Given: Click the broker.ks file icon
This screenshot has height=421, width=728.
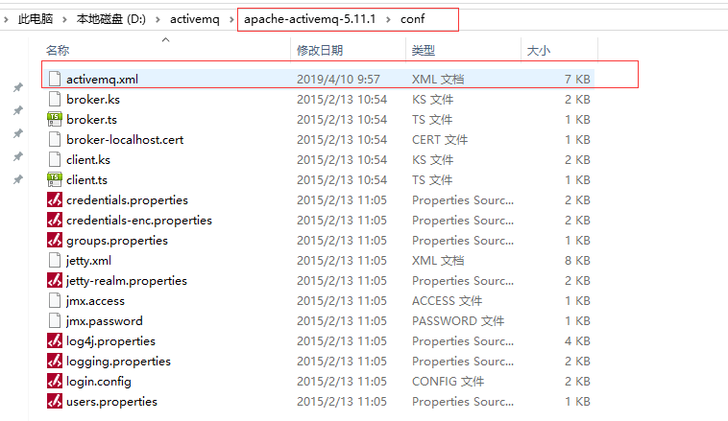Looking at the screenshot, I should pos(55,99).
